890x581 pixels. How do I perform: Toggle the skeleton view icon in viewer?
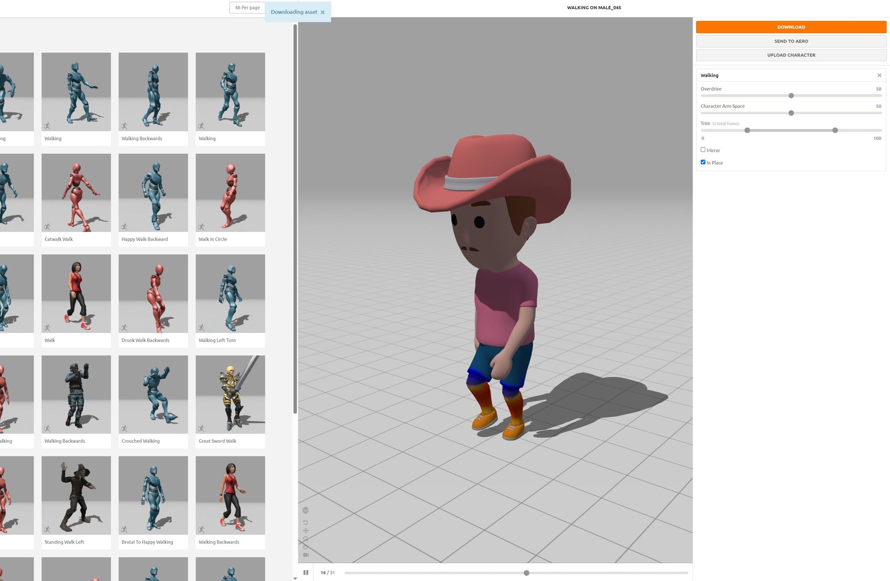click(x=305, y=510)
